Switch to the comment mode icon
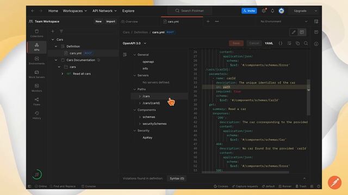 302,32
